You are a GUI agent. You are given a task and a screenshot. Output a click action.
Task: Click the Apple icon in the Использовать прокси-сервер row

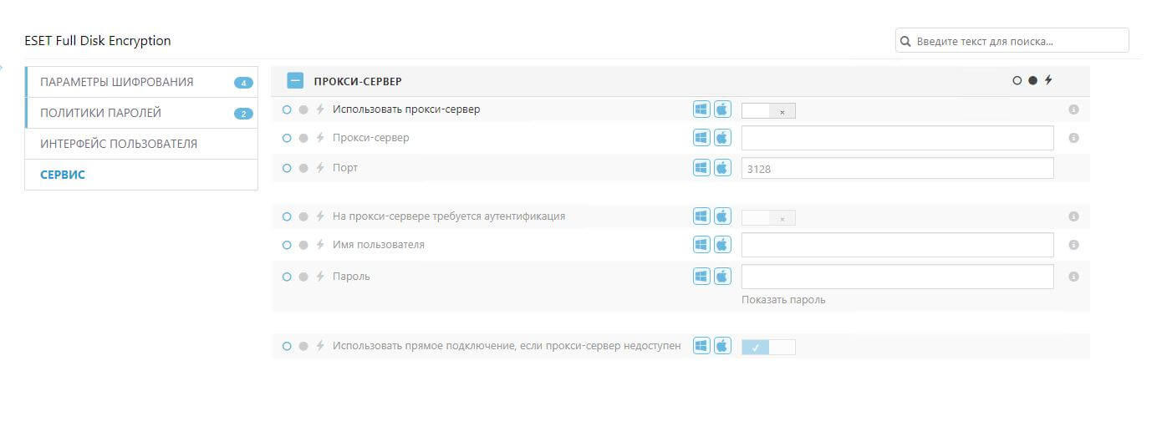point(722,109)
